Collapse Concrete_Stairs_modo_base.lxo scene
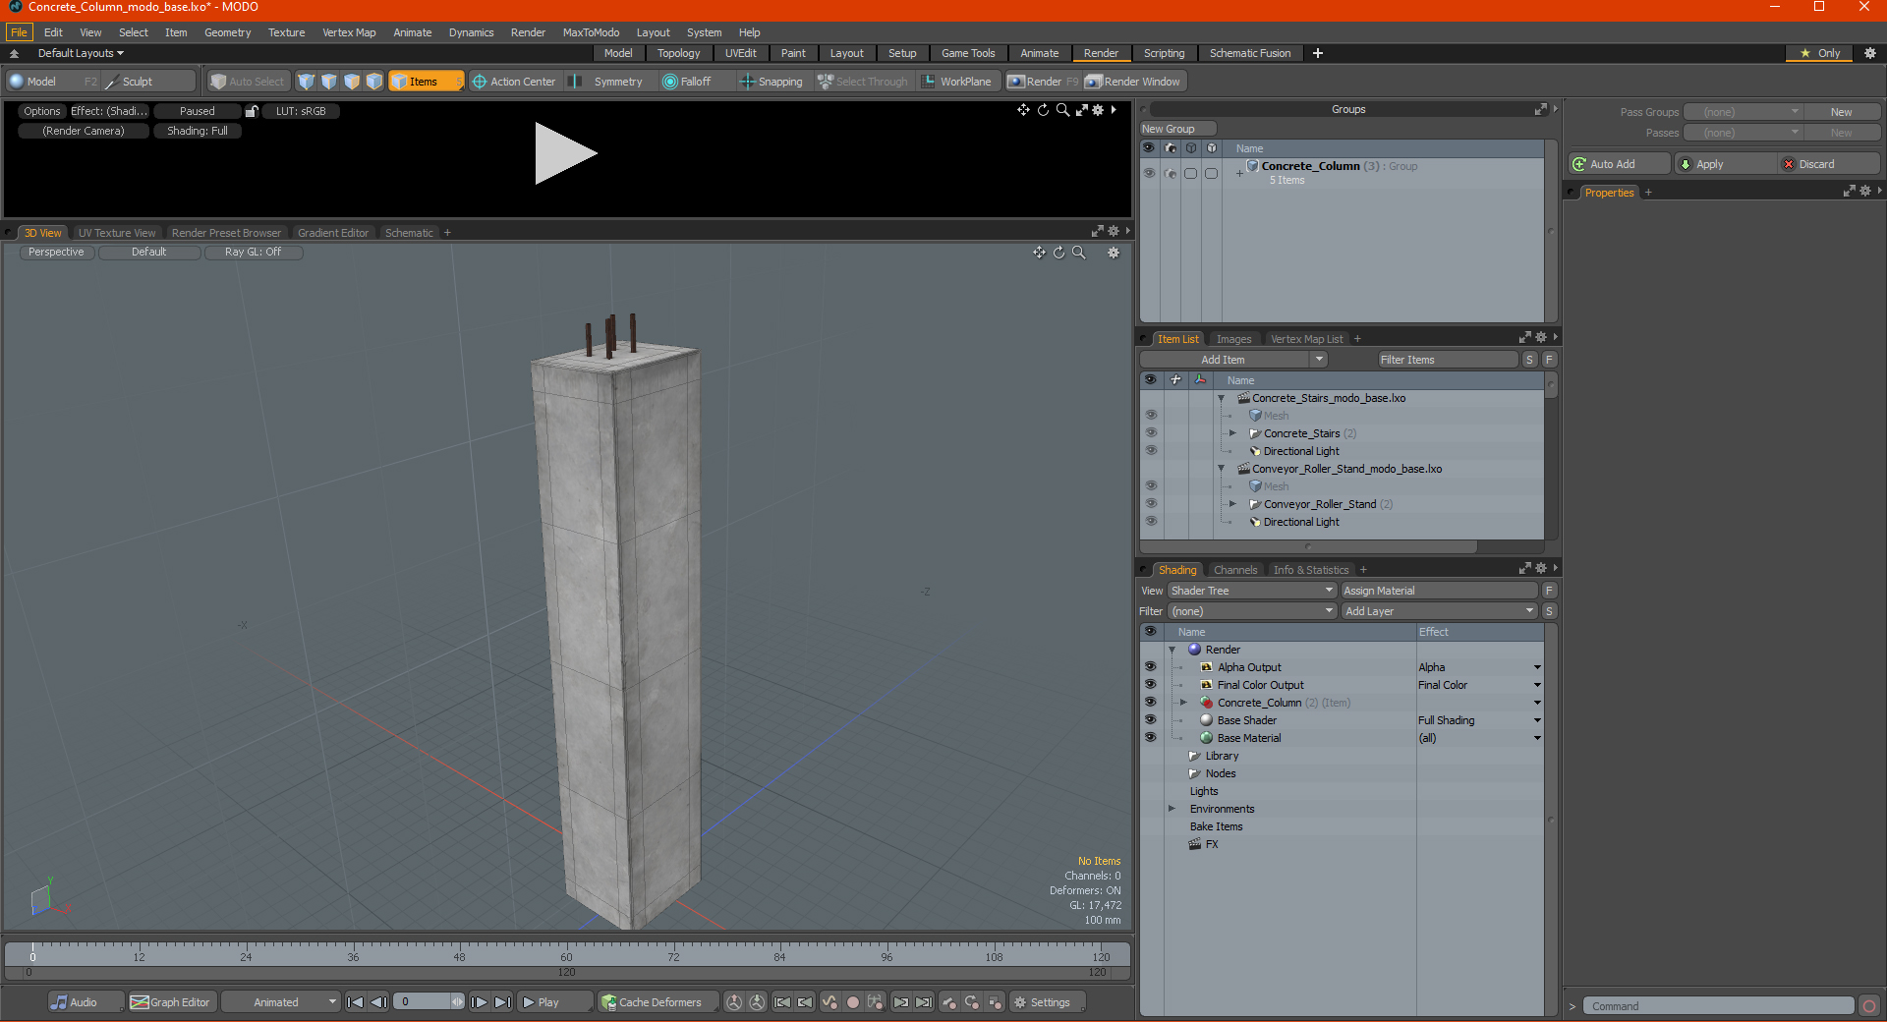Viewport: 1887px width, 1022px height. click(1221, 398)
